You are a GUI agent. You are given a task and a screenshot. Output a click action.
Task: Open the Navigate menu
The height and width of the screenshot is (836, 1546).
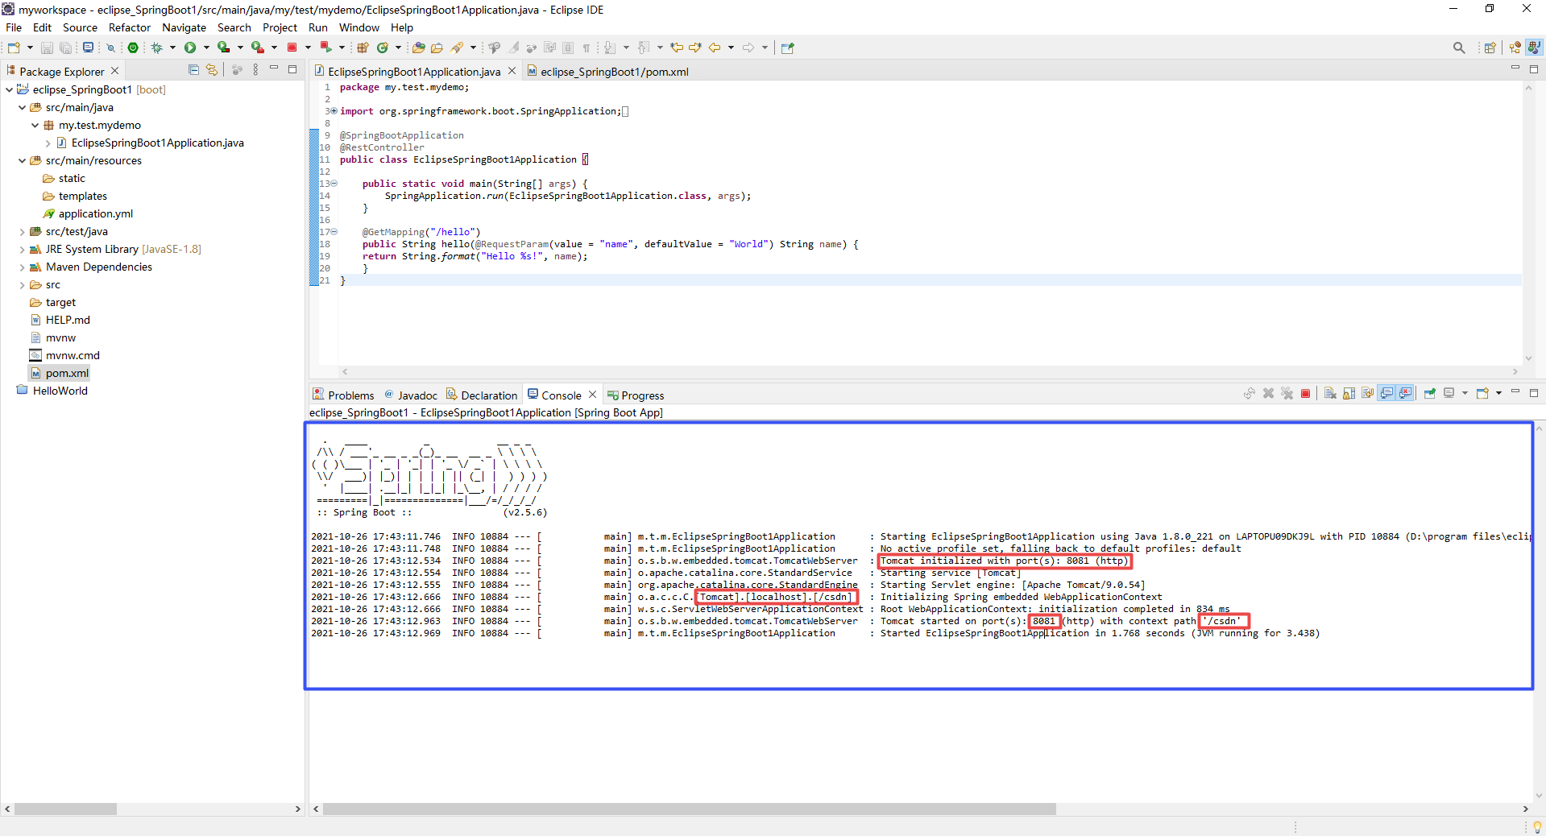point(184,27)
